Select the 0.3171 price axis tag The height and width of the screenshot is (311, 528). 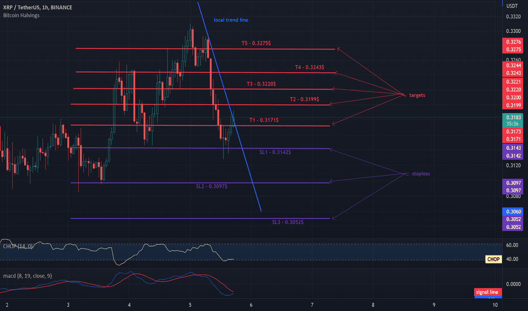click(513, 139)
